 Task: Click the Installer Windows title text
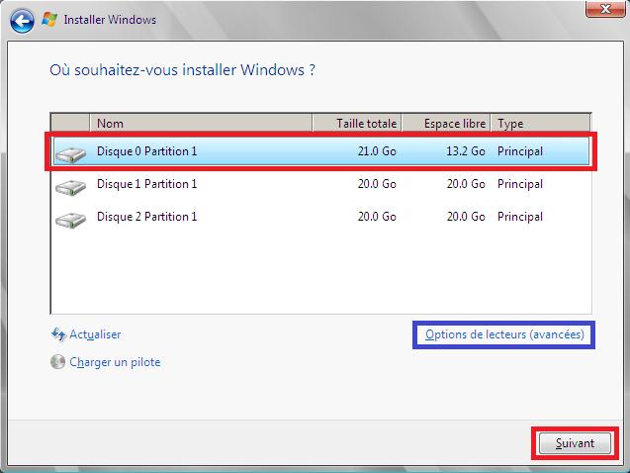pos(110,19)
